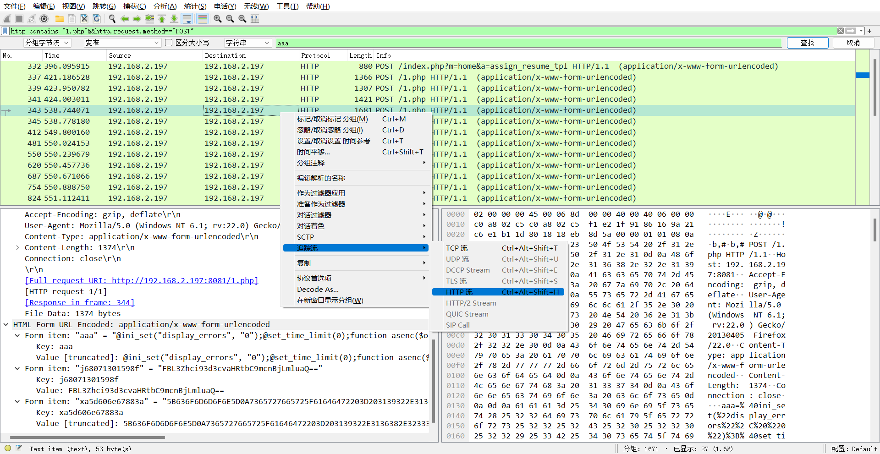The width and height of the screenshot is (880, 454).
Task: Click the zoom in magnifier icon
Action: pos(218,19)
